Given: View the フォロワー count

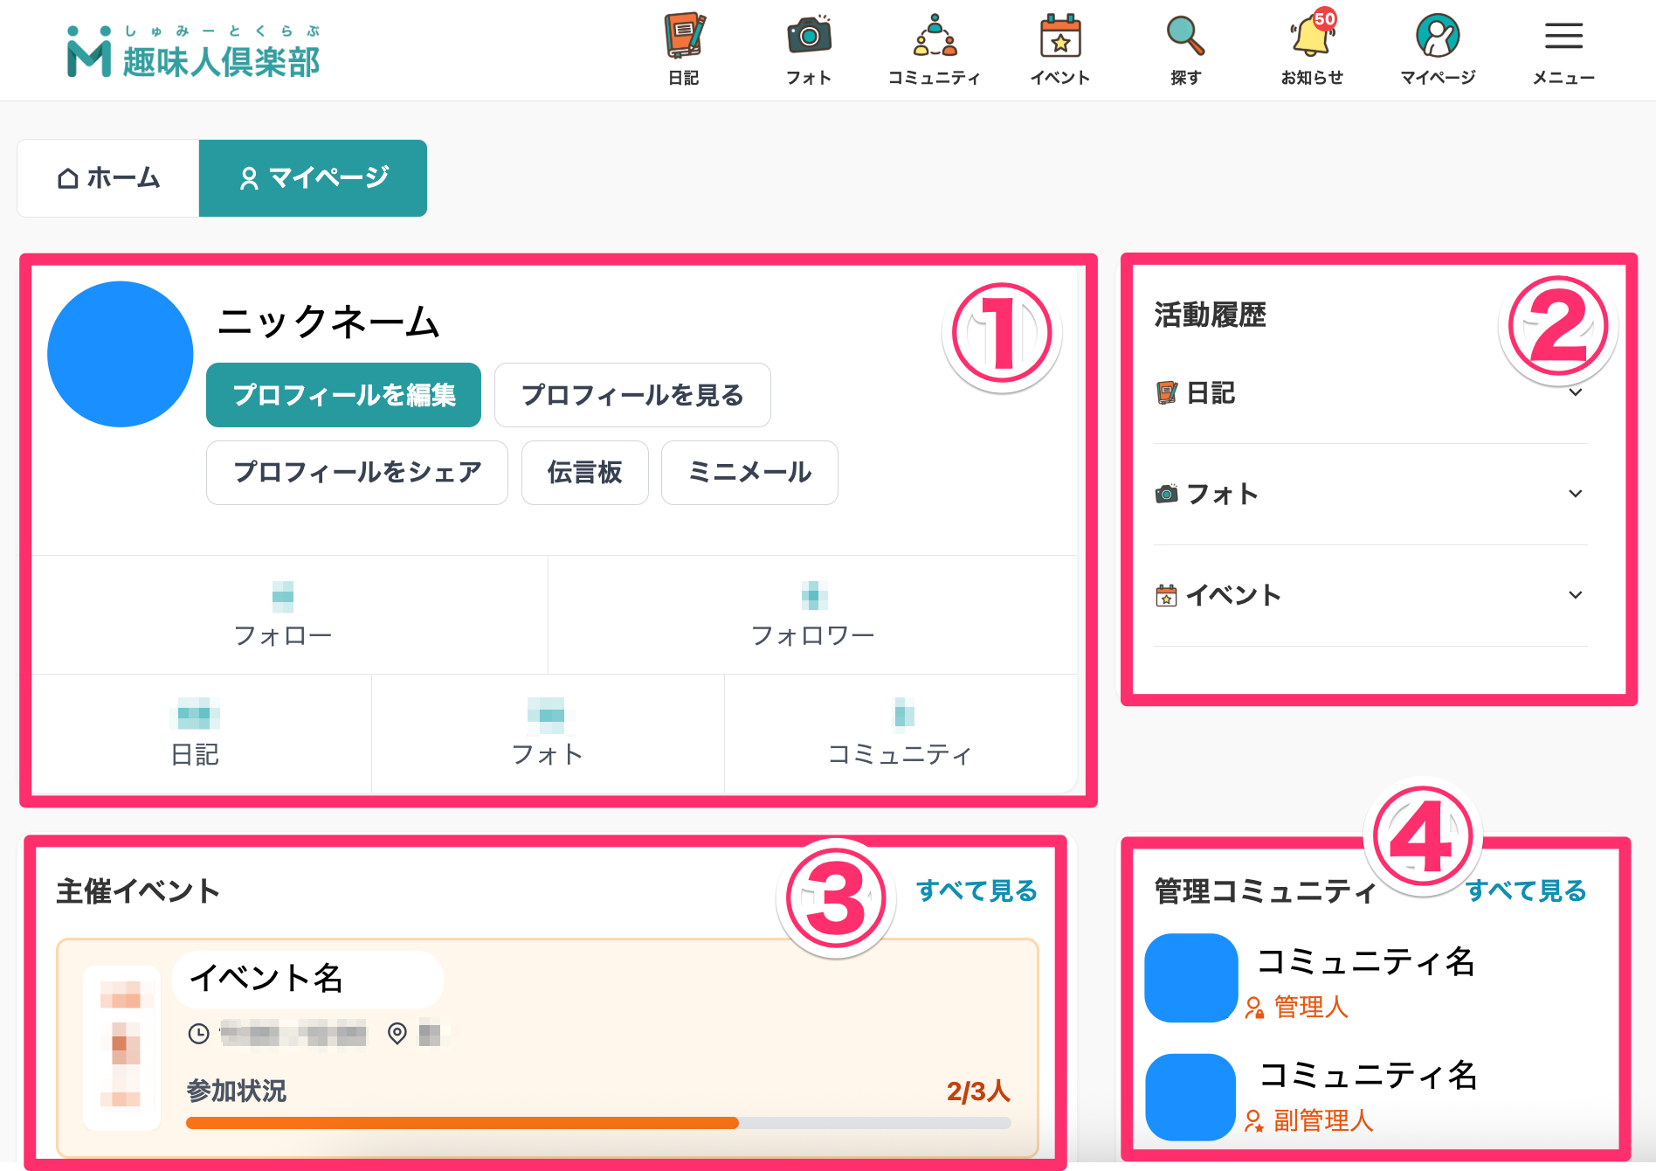Looking at the screenshot, I should (x=813, y=615).
